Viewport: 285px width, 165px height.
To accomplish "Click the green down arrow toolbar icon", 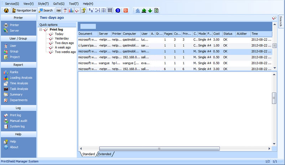I will 150,11.
